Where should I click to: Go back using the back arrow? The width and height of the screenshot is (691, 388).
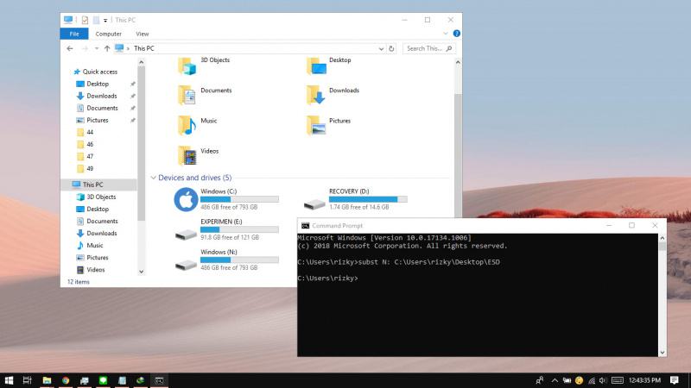70,48
